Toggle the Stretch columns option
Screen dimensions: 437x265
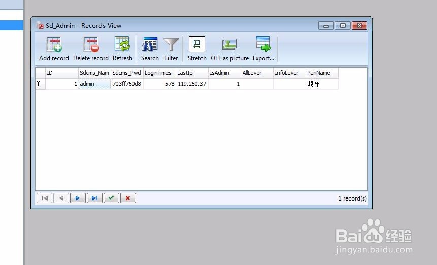[x=197, y=49]
